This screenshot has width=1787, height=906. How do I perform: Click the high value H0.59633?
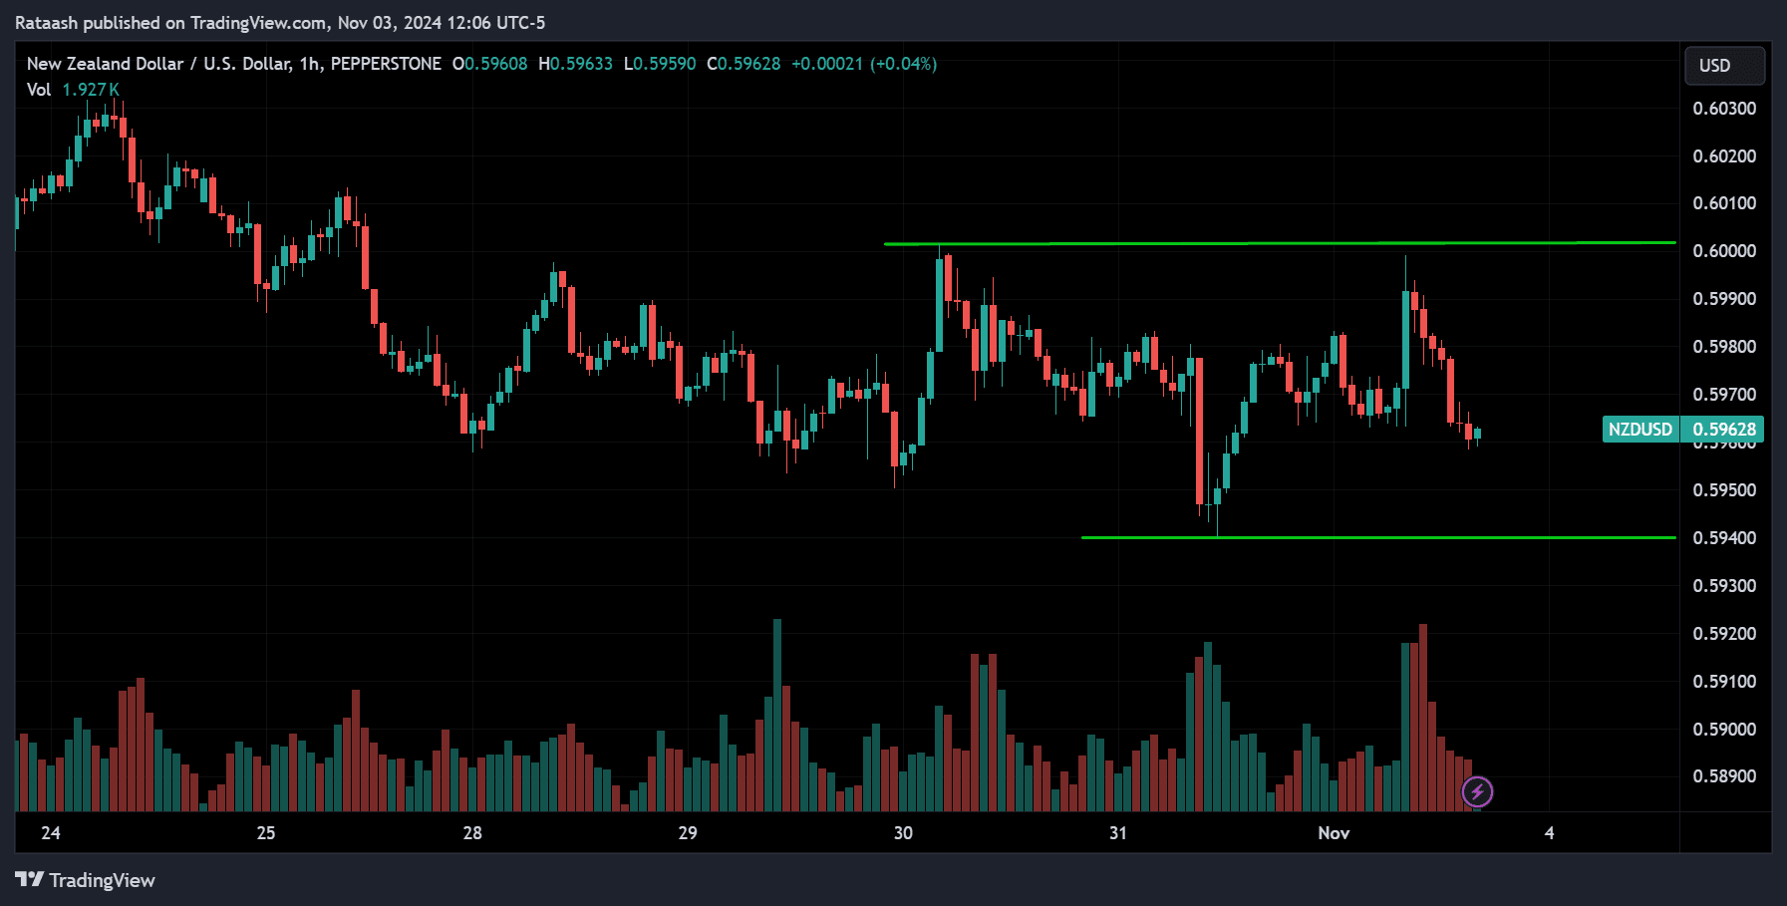(576, 64)
